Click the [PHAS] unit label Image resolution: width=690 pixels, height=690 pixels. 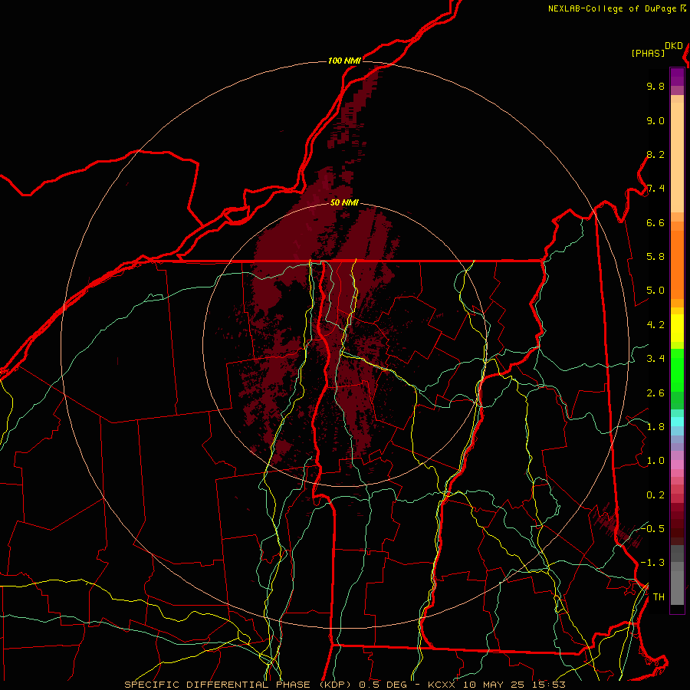[x=648, y=53]
